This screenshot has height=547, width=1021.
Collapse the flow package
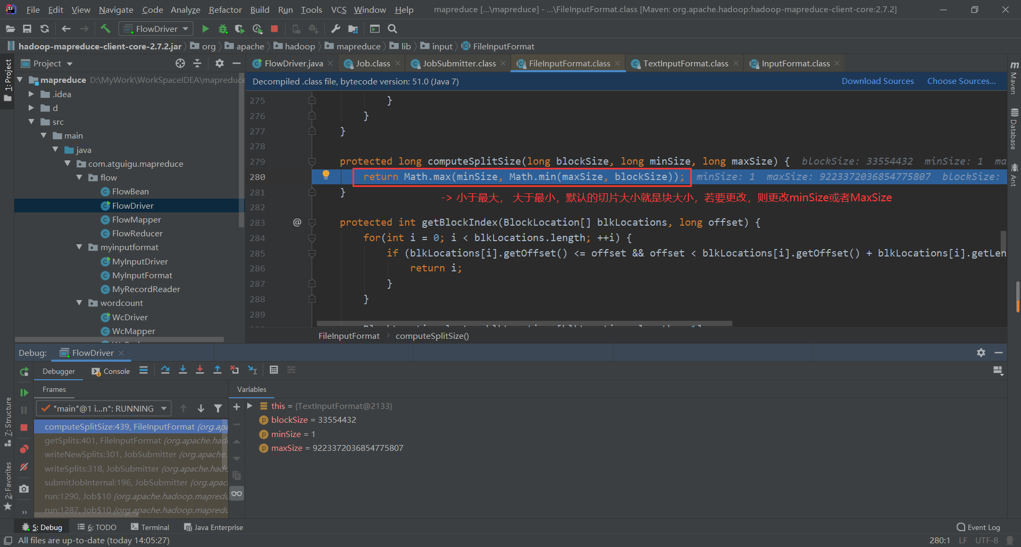(x=79, y=177)
